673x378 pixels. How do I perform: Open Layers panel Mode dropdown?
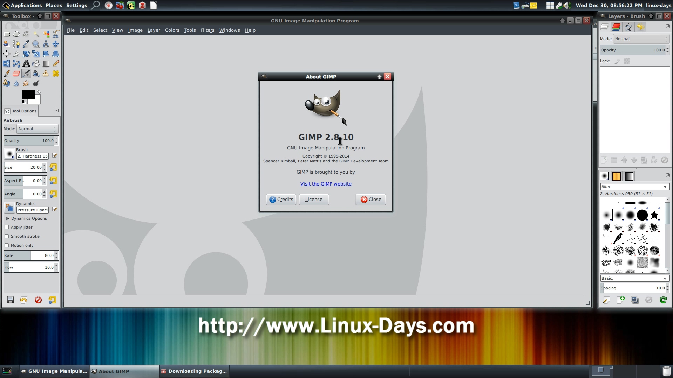point(641,39)
